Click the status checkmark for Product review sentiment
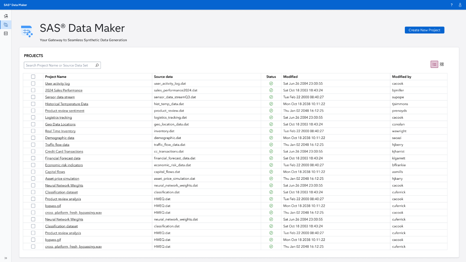Screen dimensions: 466x262 point(271,111)
